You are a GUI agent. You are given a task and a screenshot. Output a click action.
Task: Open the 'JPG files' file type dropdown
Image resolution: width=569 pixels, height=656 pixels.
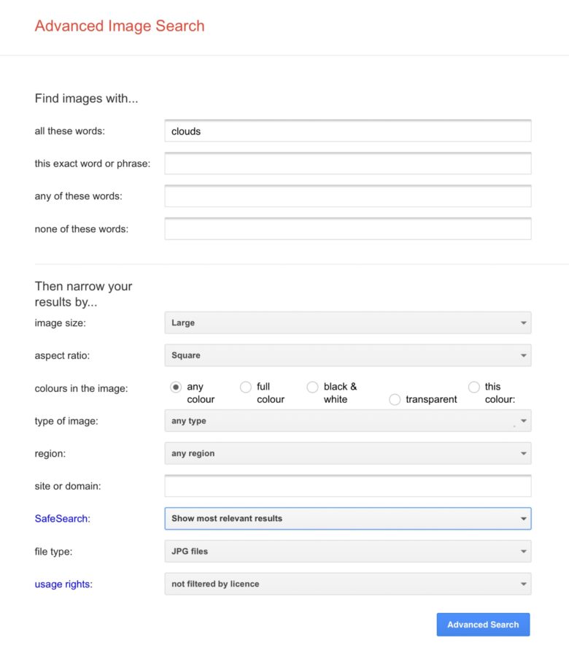348,551
